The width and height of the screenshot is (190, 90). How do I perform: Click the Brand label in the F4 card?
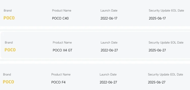[x=7, y=74]
